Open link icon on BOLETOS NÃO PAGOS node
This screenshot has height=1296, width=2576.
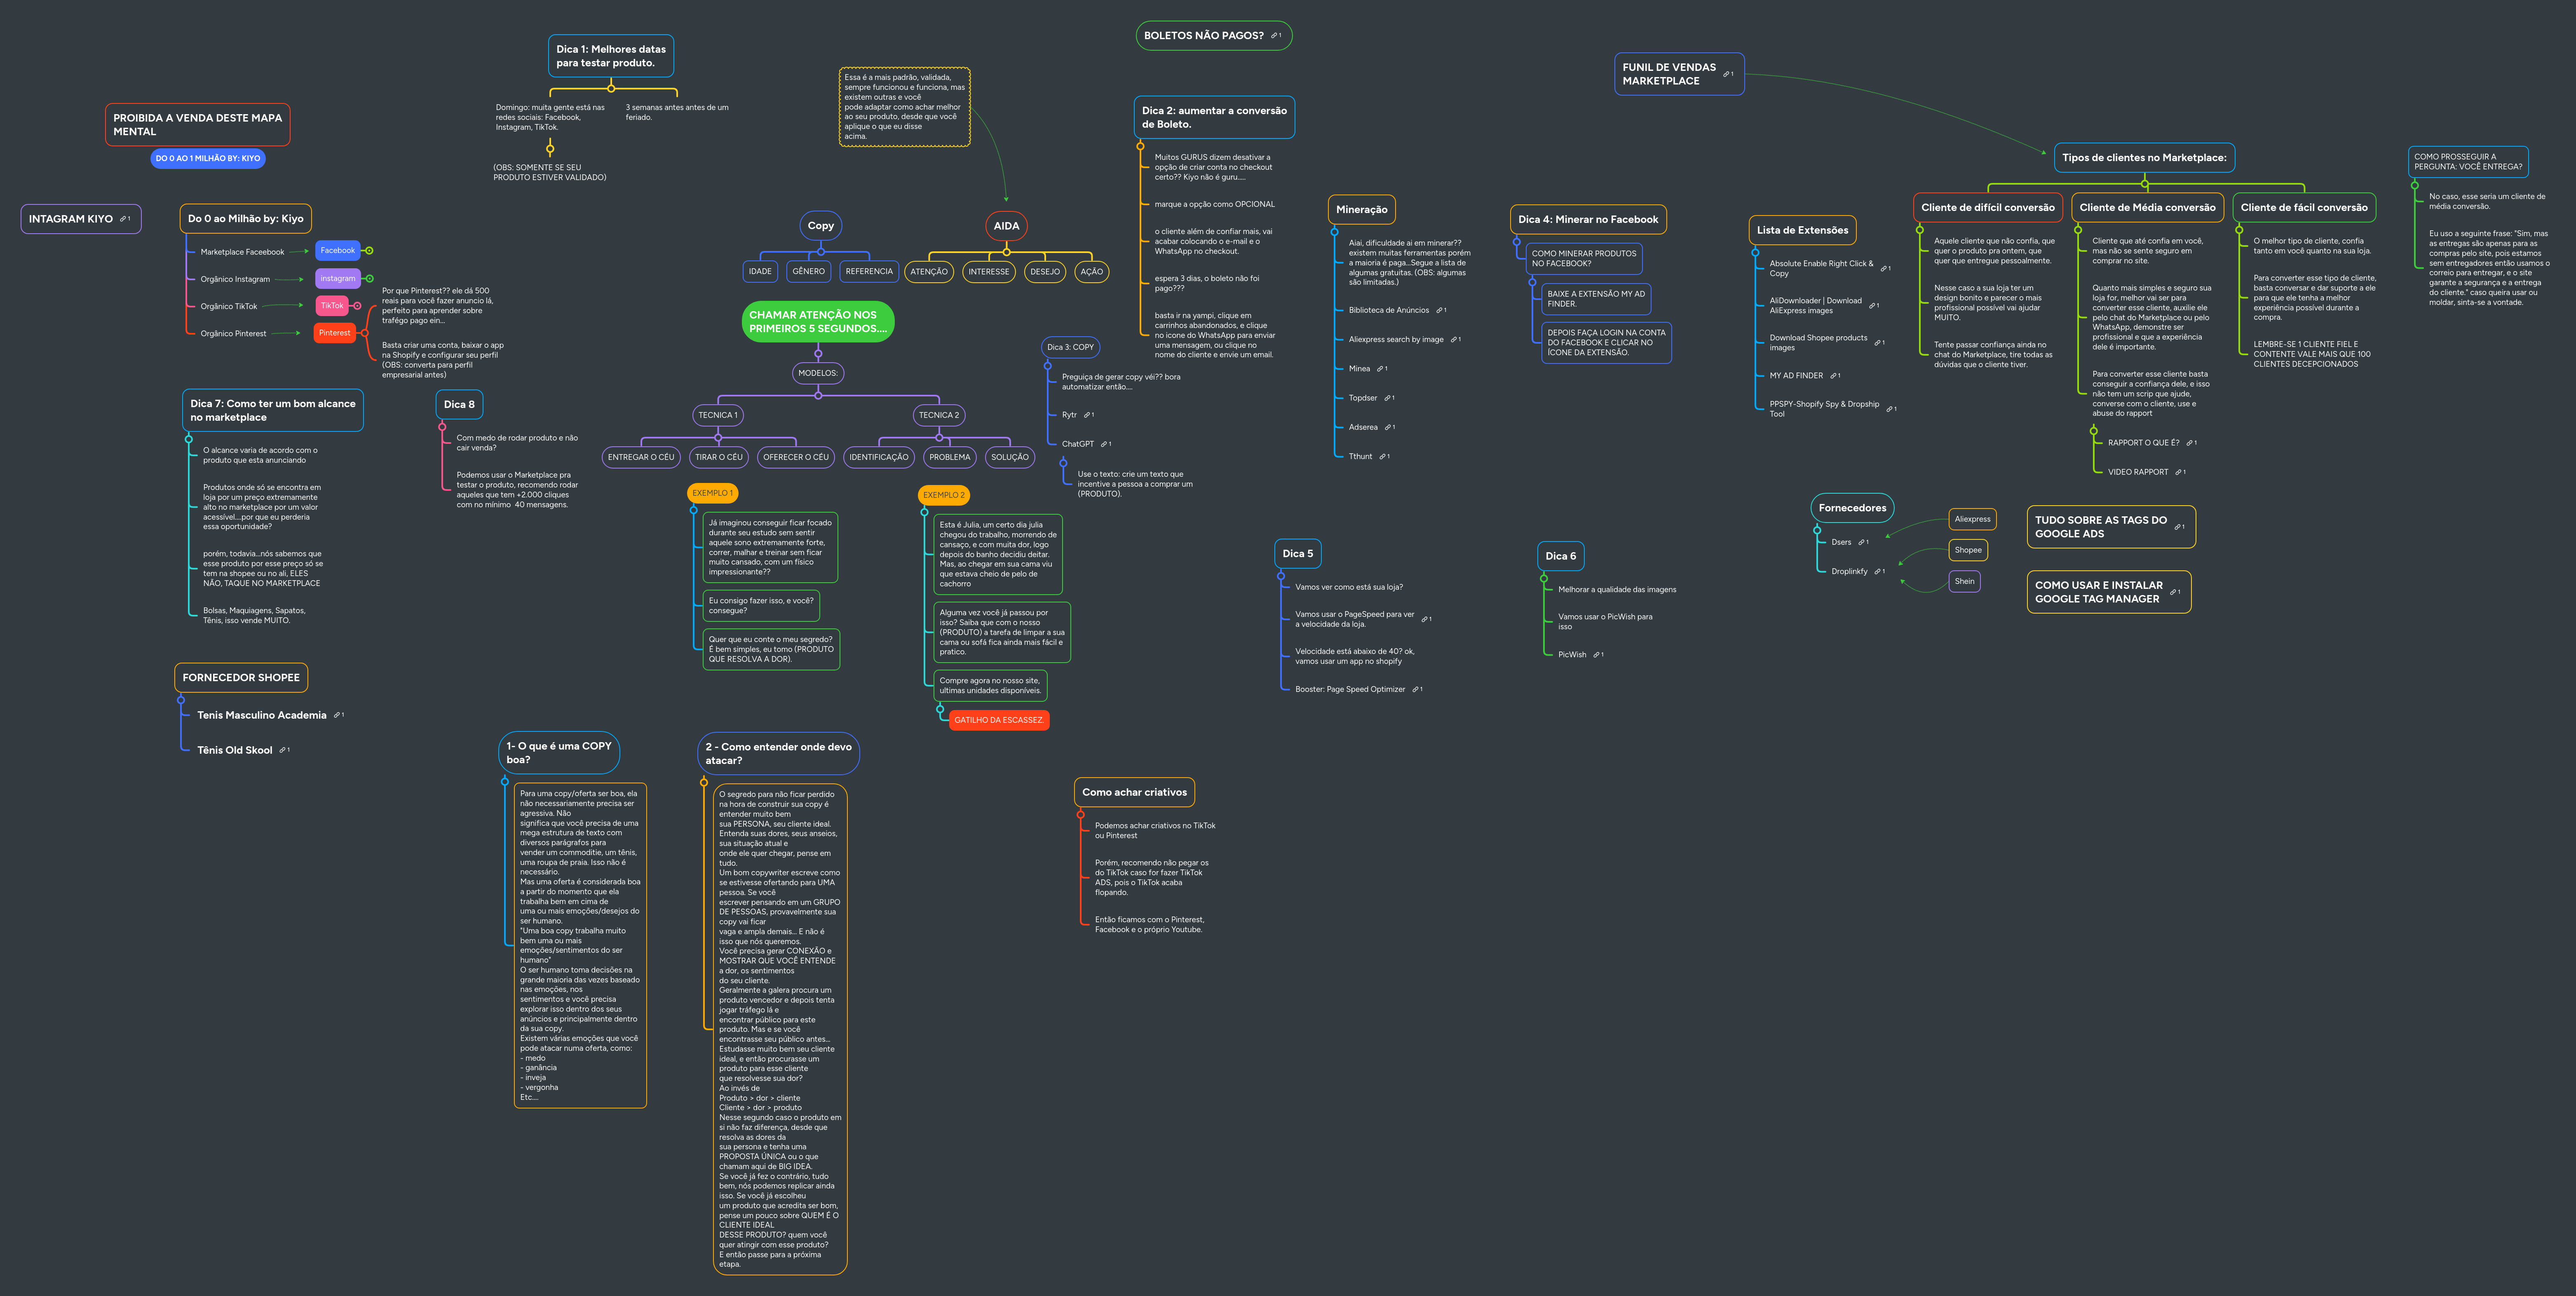[x=1275, y=35]
